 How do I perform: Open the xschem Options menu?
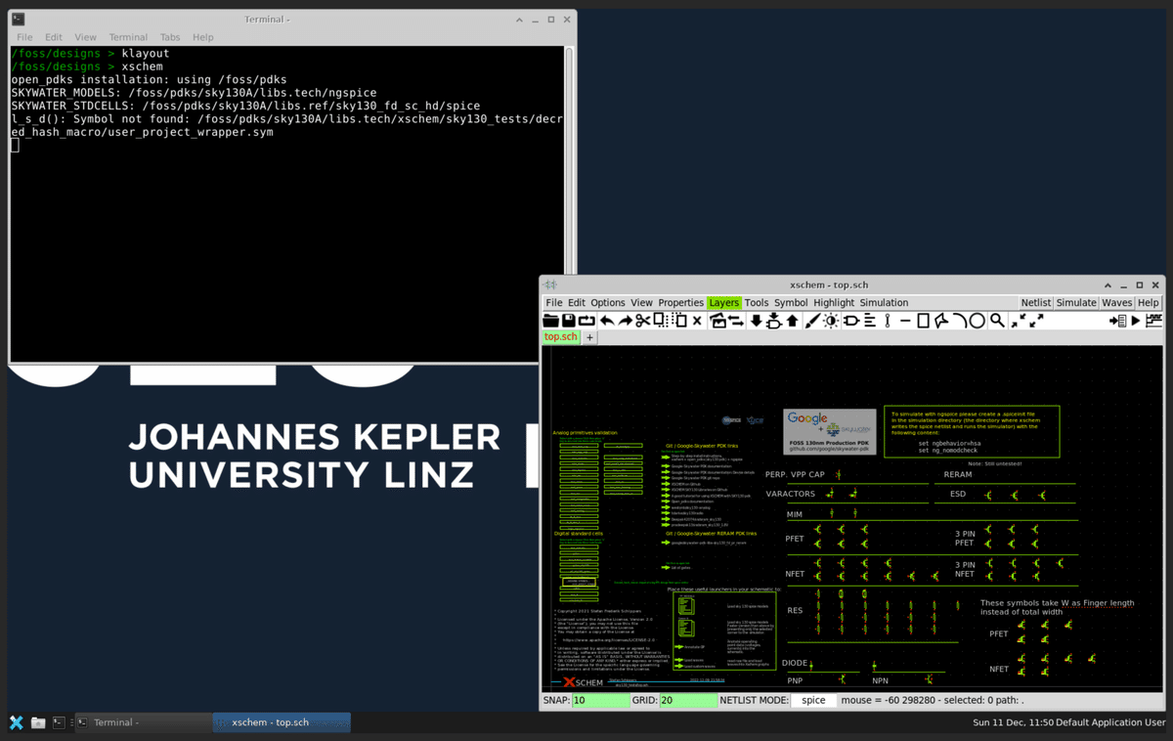[608, 303]
